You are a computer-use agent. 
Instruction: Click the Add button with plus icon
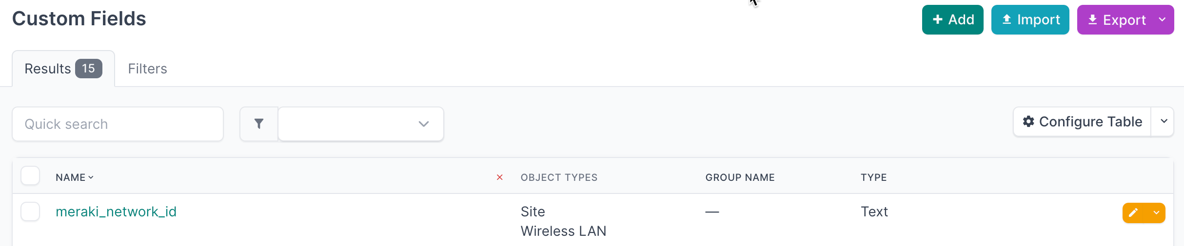tap(952, 20)
